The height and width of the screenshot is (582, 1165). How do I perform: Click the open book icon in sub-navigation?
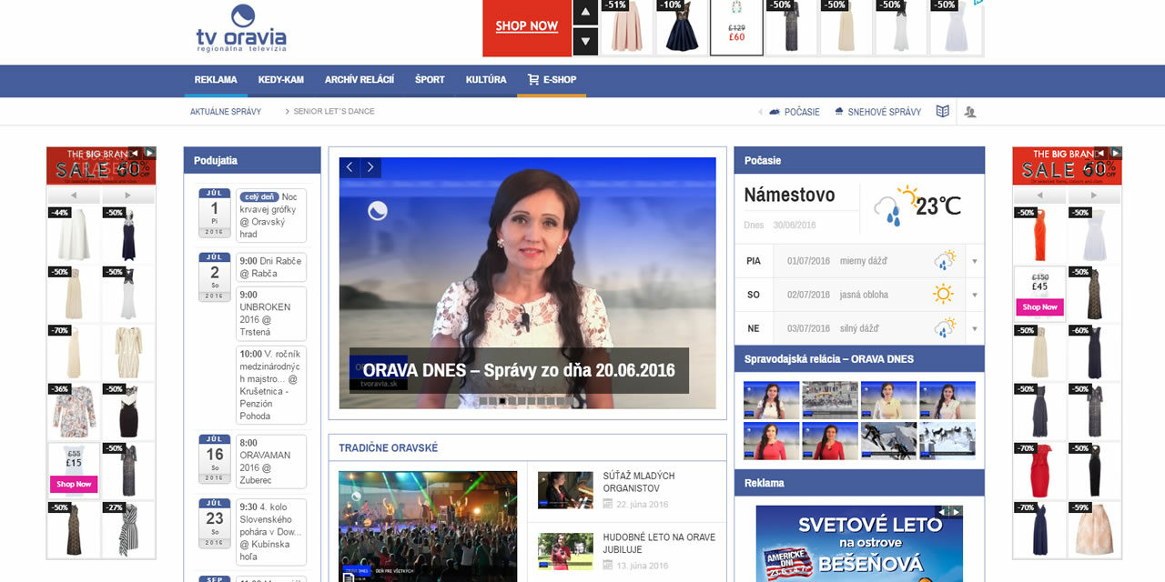[x=943, y=112]
